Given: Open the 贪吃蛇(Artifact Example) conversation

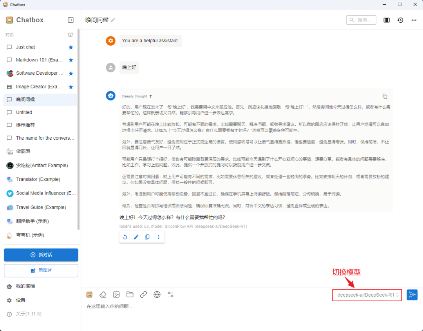Looking at the screenshot, I should [40, 165].
